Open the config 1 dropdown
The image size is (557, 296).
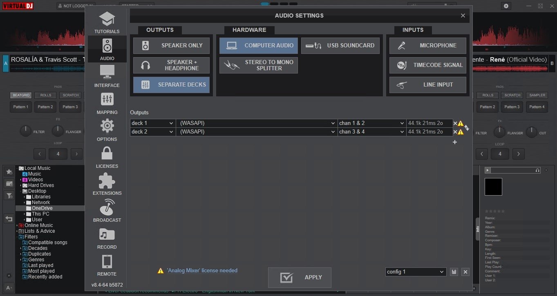pos(416,272)
